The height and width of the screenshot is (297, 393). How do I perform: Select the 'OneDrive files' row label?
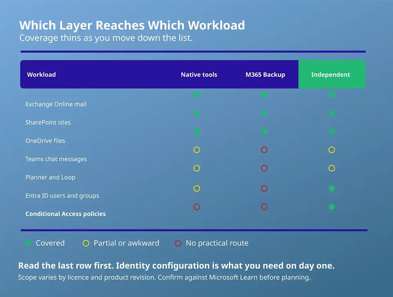pyautogui.click(x=45, y=140)
